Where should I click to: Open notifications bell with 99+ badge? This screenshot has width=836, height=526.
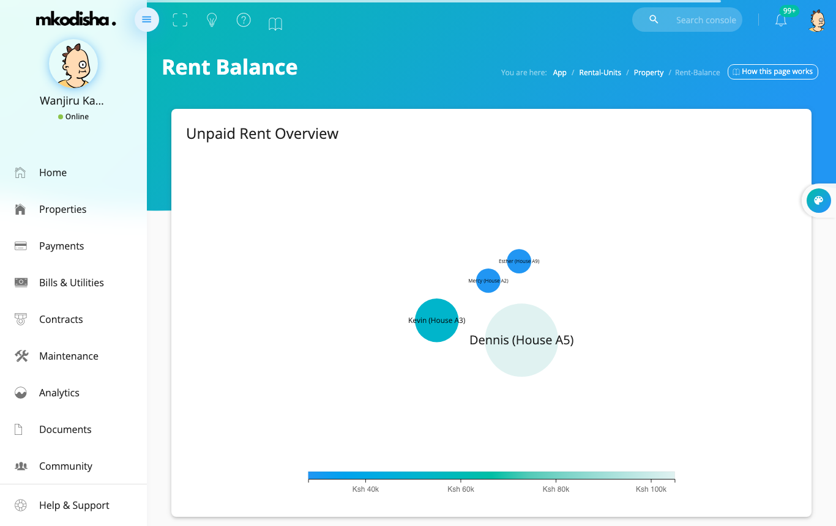pyautogui.click(x=781, y=20)
